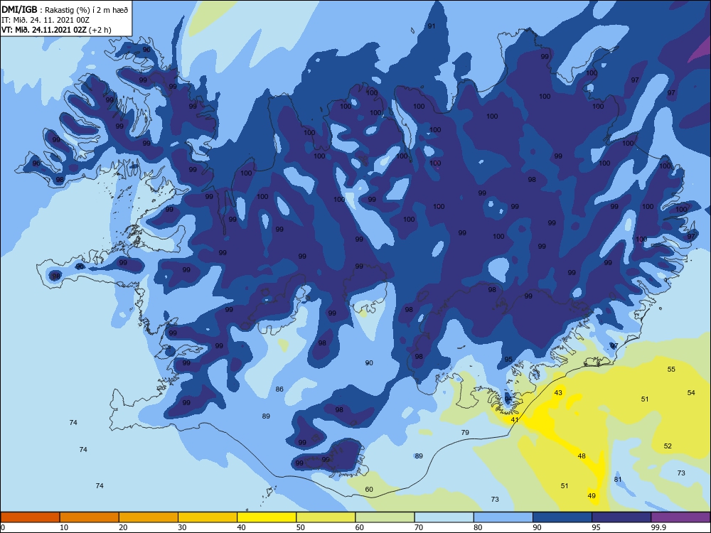This screenshot has width=711, height=533.
Task: Click the legend tick label '95'
Action: [595, 527]
